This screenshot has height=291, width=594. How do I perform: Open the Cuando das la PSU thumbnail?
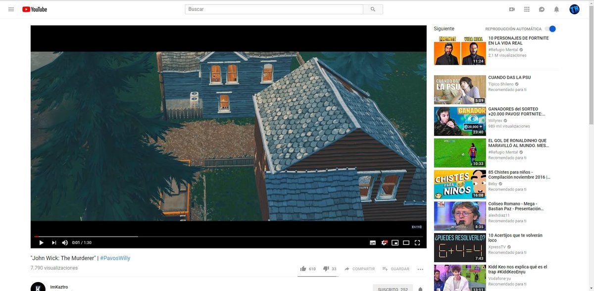[x=460, y=90]
